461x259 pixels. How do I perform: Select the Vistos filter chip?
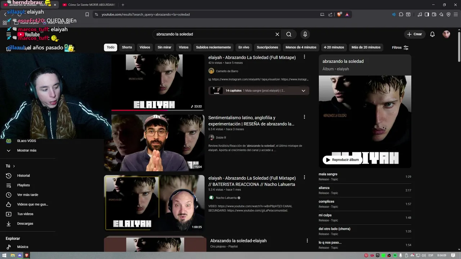(184, 47)
